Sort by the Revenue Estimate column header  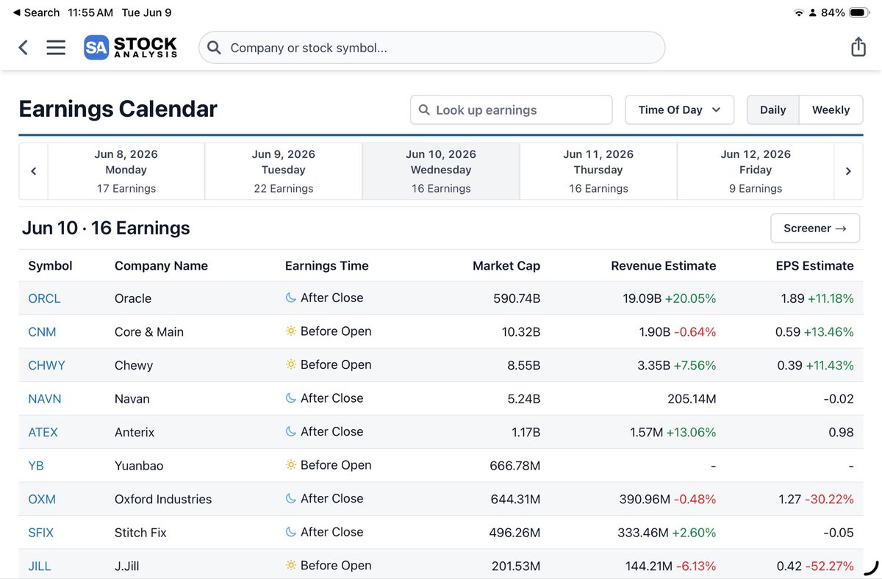click(x=664, y=266)
